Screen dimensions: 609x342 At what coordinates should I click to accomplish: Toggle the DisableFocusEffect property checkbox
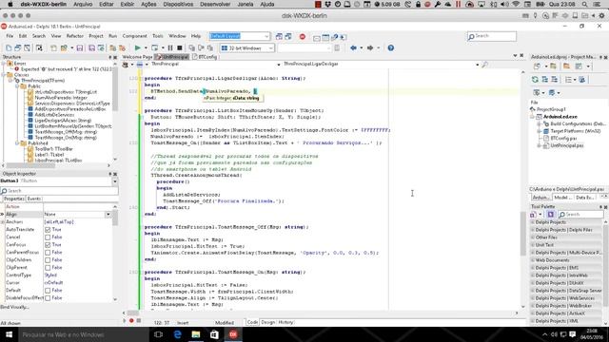point(48,298)
